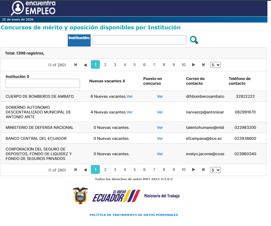Click the Encuentra Empleo logo

pos(33,8)
